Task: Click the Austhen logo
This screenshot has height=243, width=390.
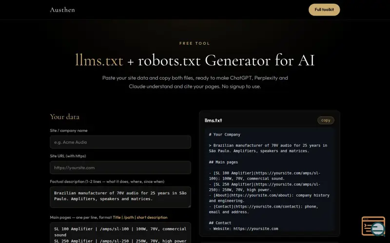Action: click(62, 10)
